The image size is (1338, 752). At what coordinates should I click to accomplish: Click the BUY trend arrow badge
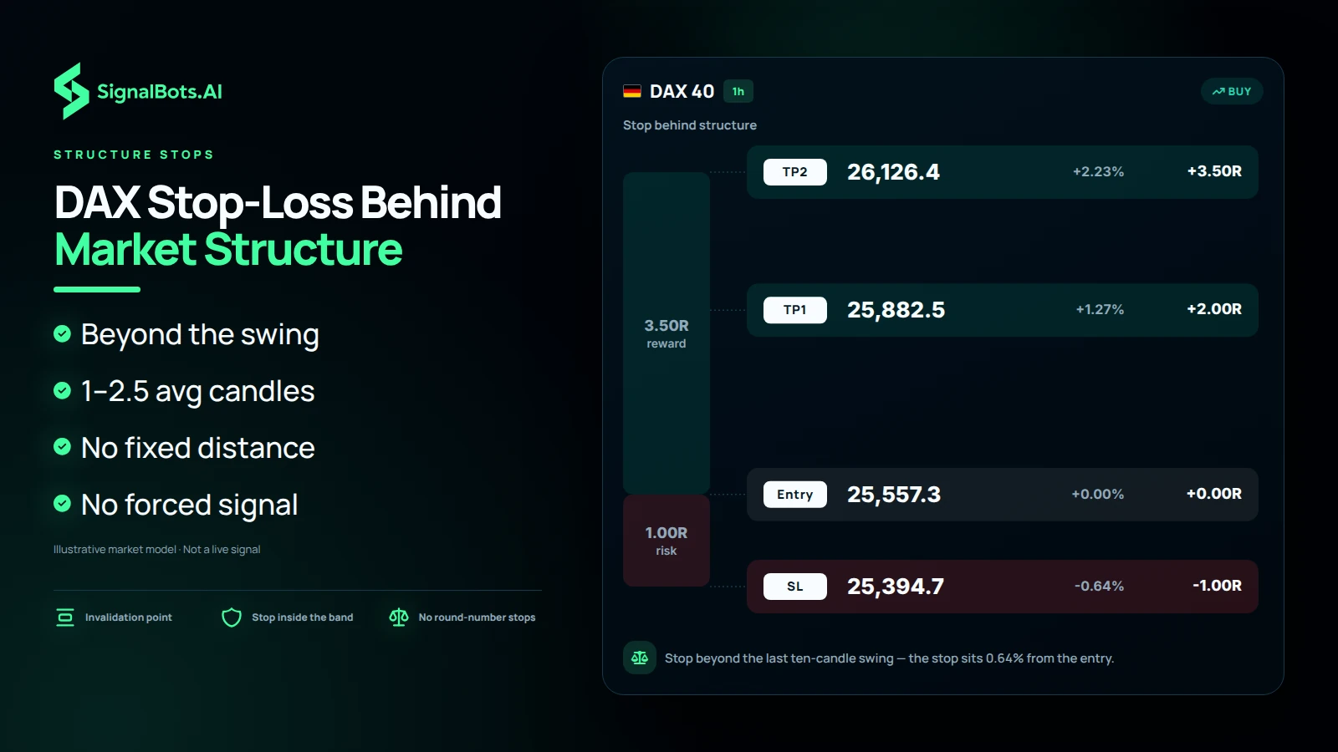pyautogui.click(x=1232, y=91)
